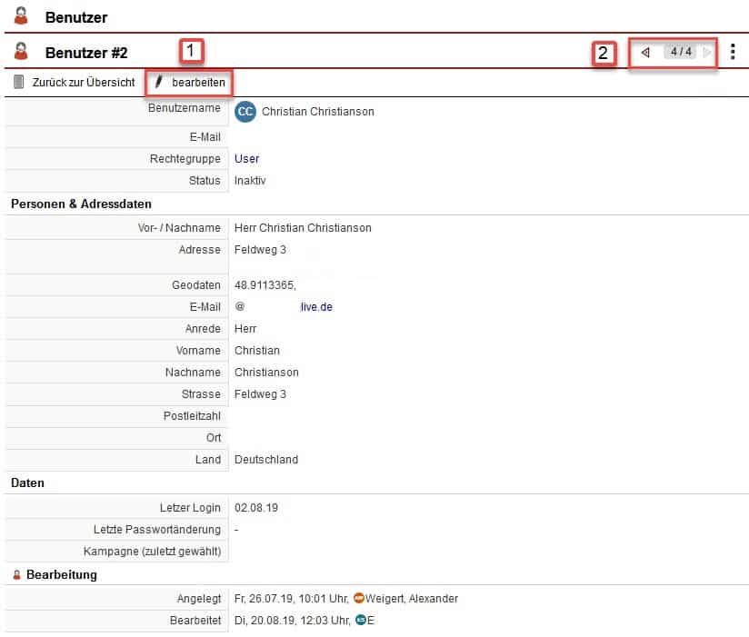This screenshot has width=749, height=637.
Task: Click the live.de email address link
Action: [x=315, y=307]
